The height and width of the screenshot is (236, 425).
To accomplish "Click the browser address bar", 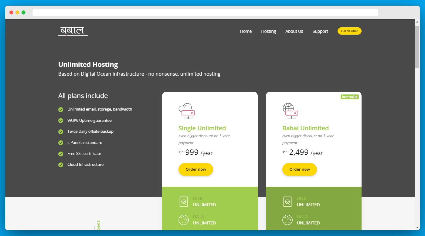I will [x=205, y=12].
